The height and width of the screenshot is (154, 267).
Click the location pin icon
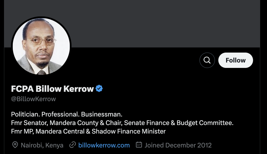(x=15, y=145)
